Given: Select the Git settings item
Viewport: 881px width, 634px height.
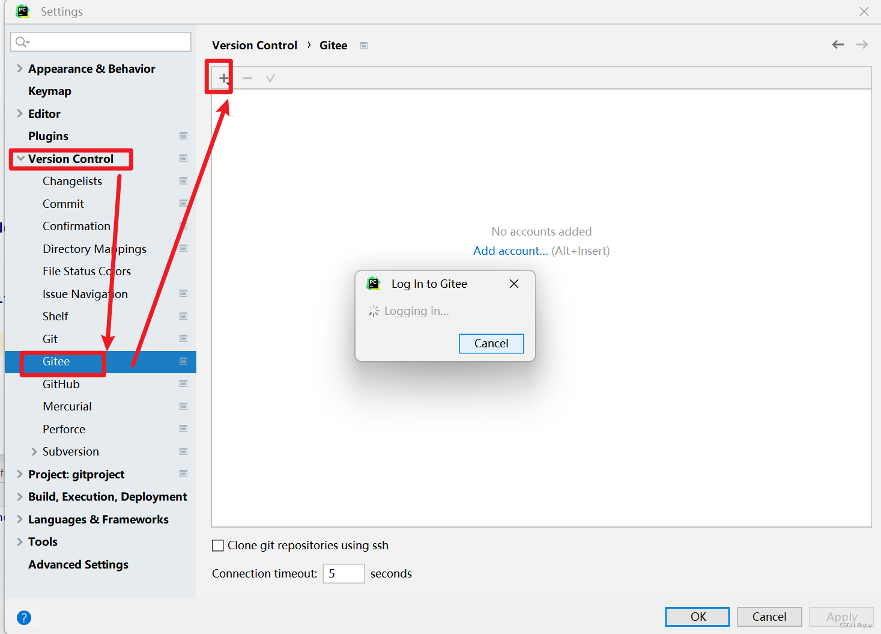Looking at the screenshot, I should [x=50, y=339].
